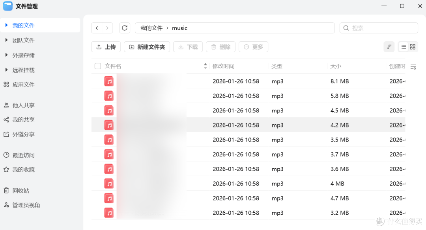Click the music icon of 4.2 MB file
The width and height of the screenshot is (426, 230).
click(109, 125)
